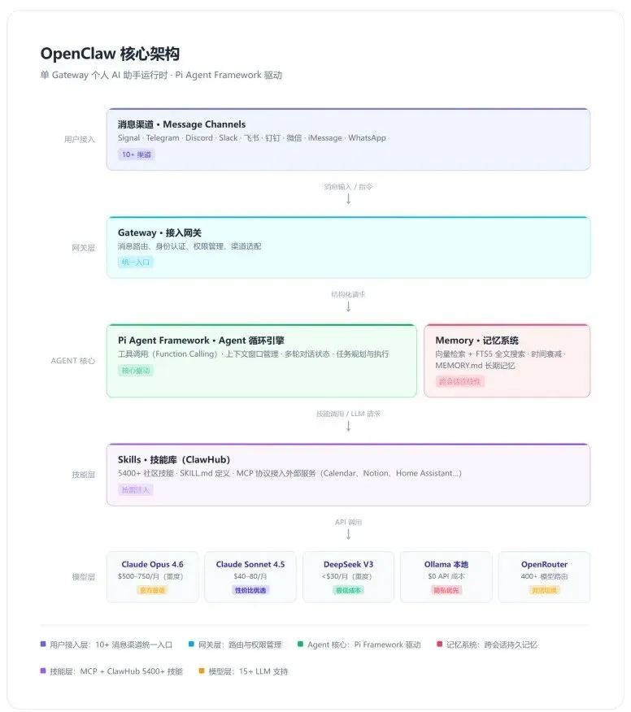Screen dimensions: 631x712
Task: Click the 网关层 layer label on the left
Action: (84, 247)
